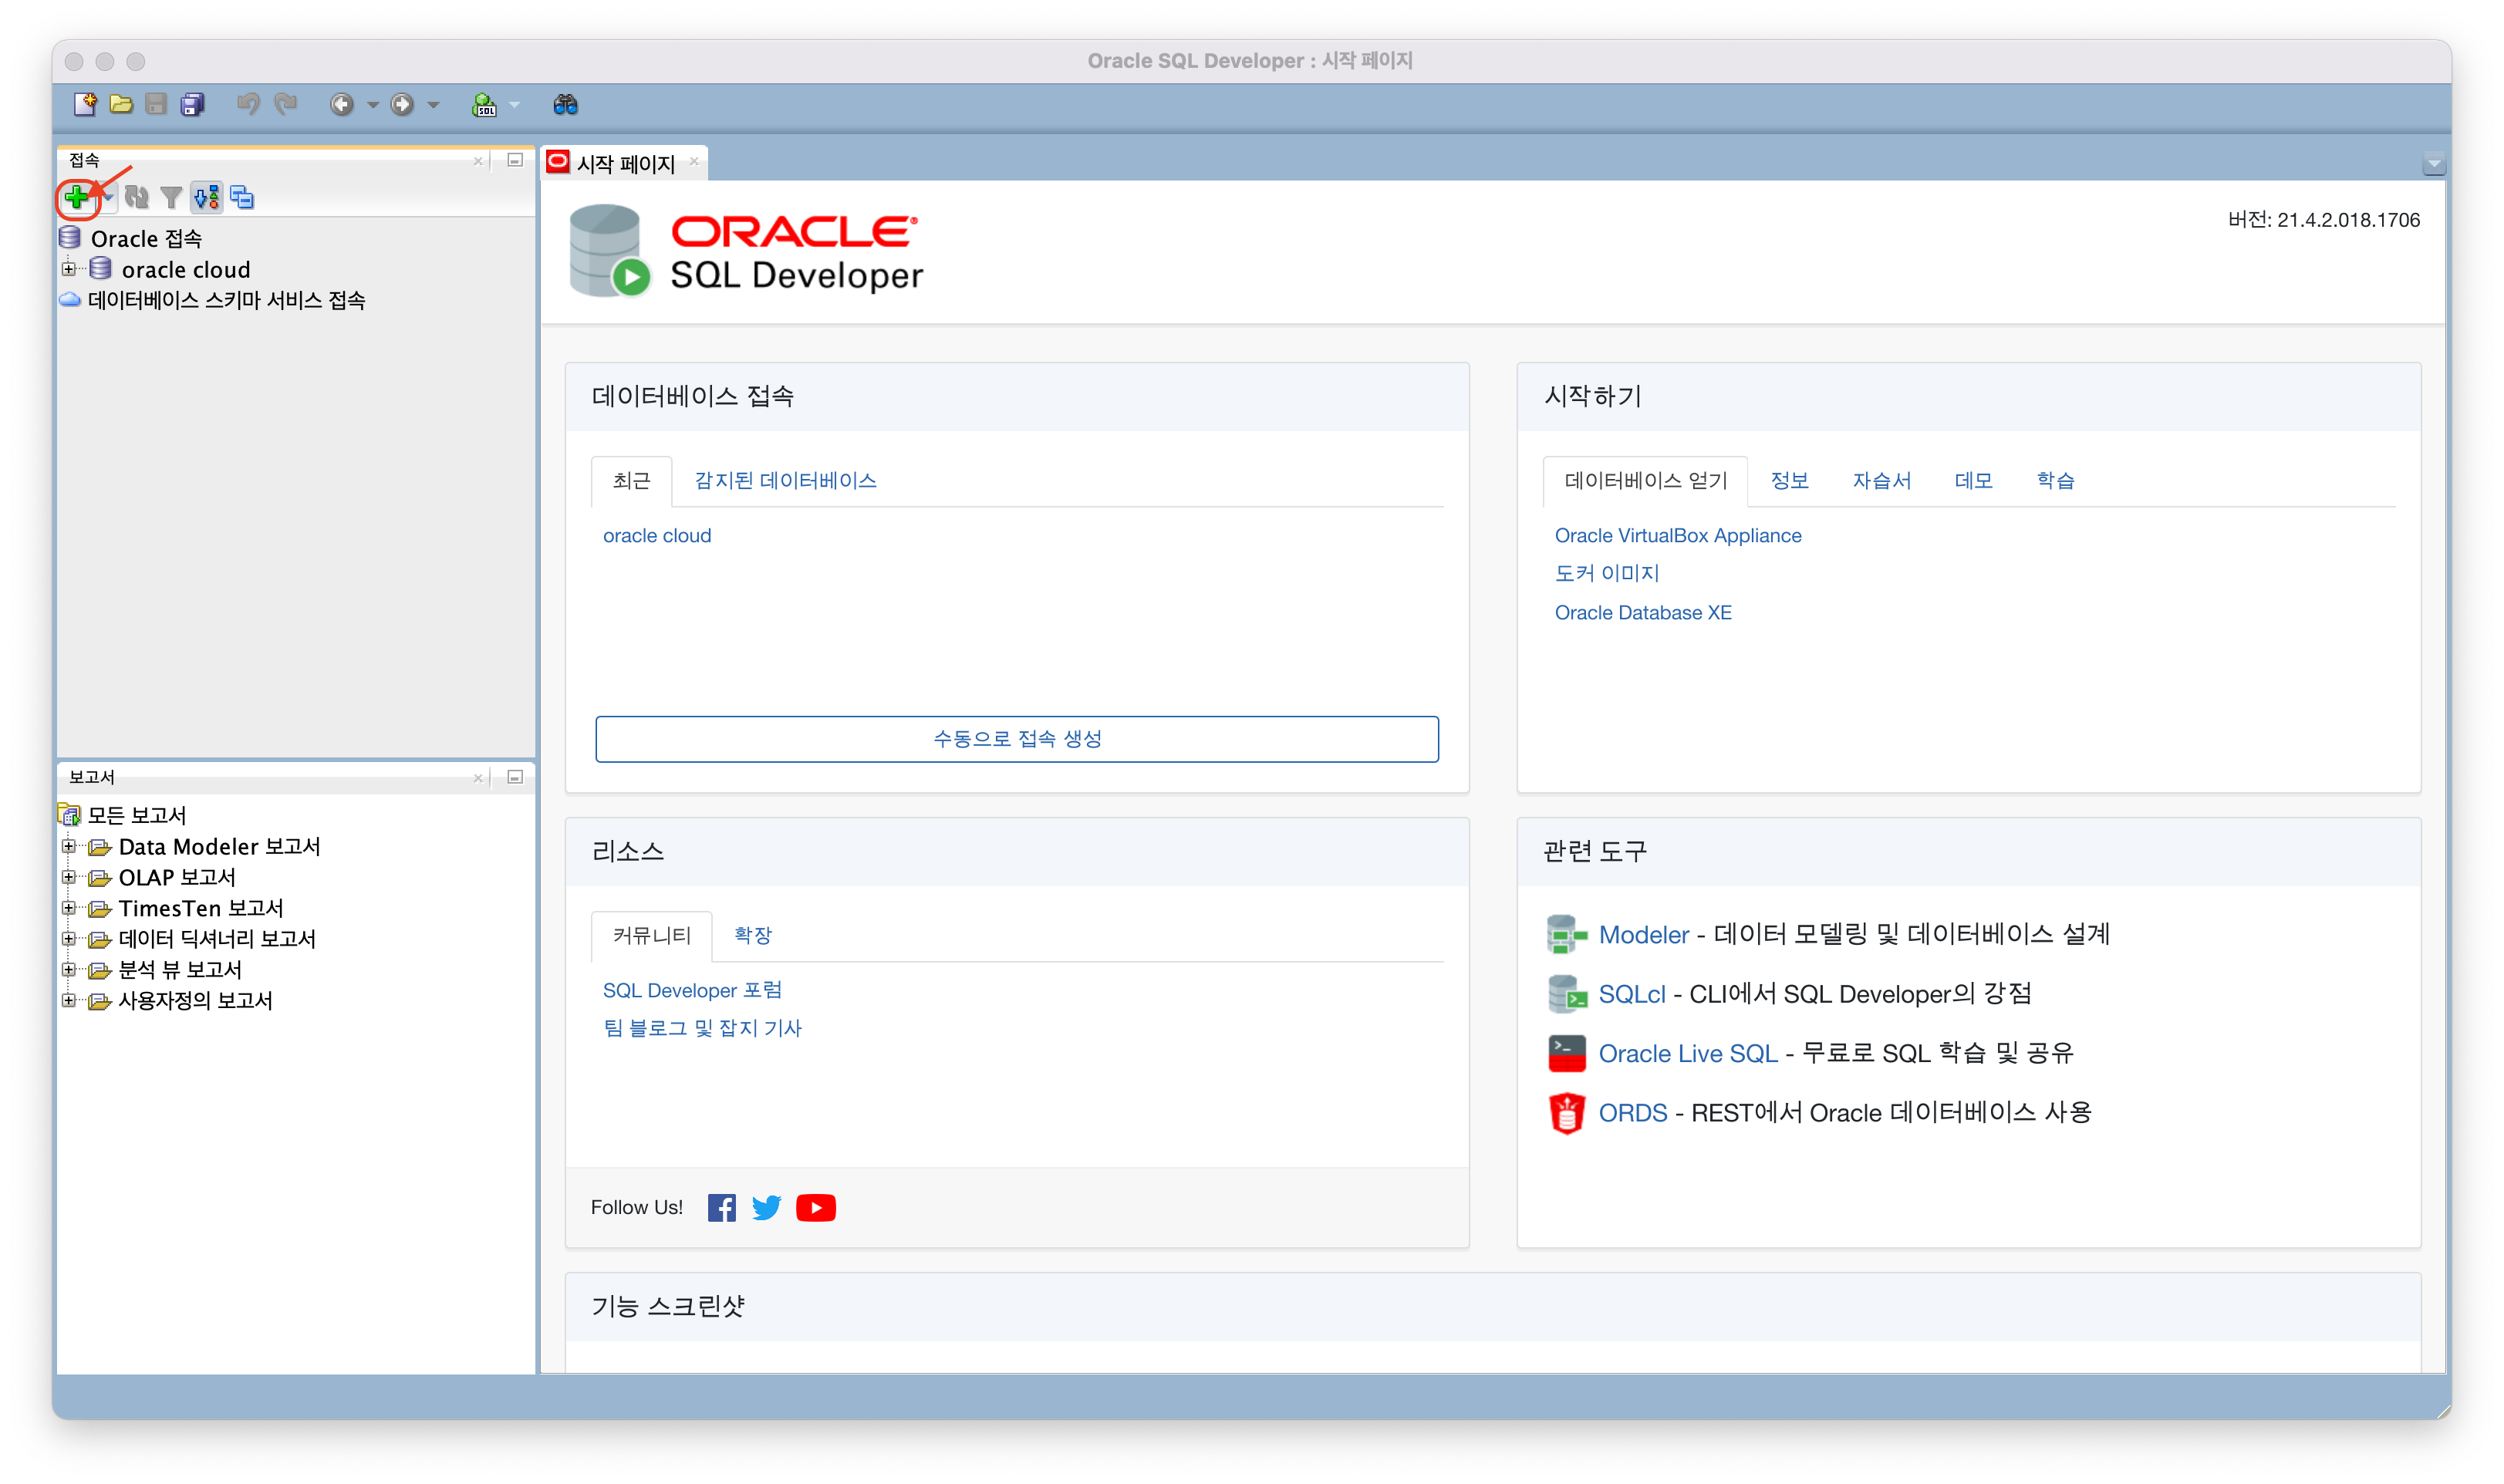Viewport: 2504px width, 1484px height.
Task: Select the 사용자정의 보고서 tree item
Action: coord(195,1000)
